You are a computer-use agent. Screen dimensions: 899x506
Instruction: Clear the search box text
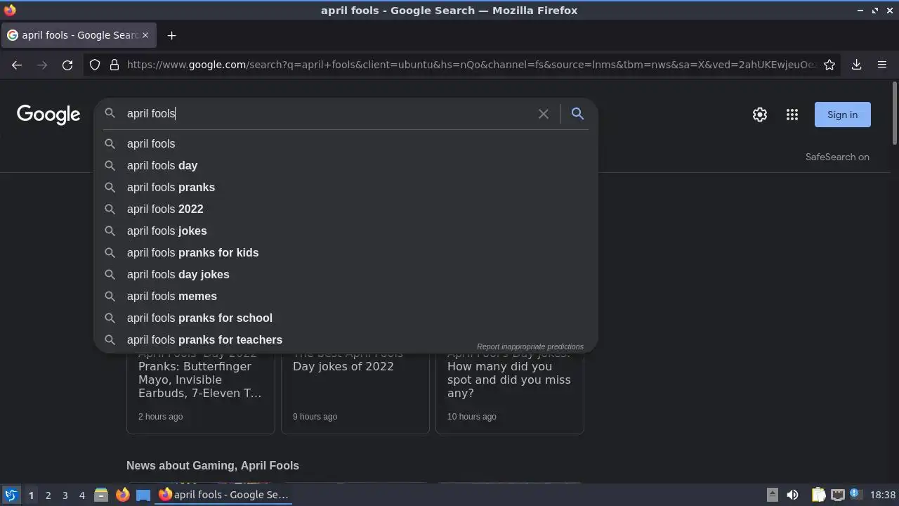pos(543,113)
